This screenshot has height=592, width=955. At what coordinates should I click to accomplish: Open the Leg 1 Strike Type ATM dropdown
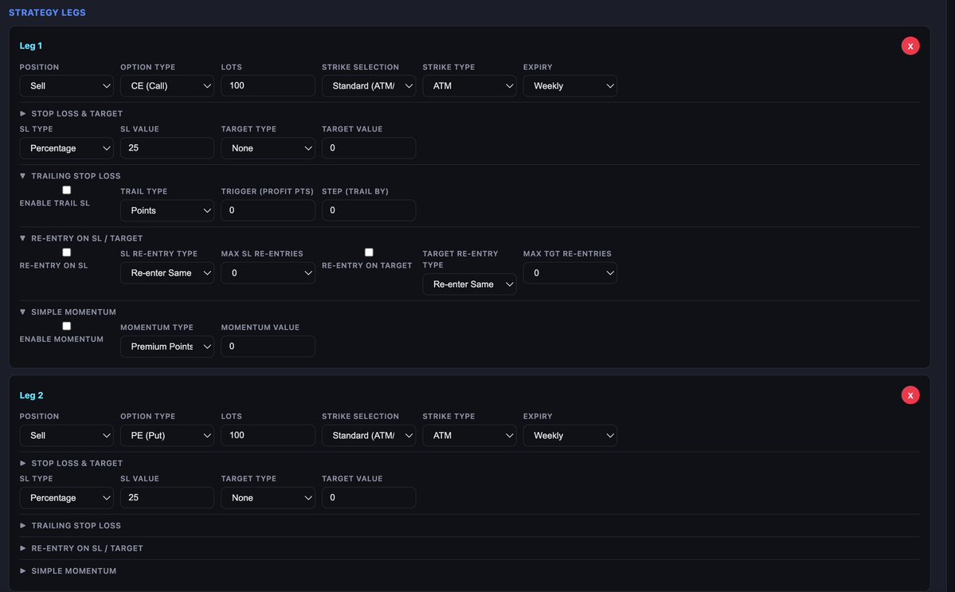[470, 86]
